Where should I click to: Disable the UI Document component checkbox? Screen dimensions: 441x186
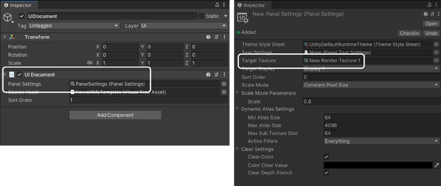click(x=19, y=75)
